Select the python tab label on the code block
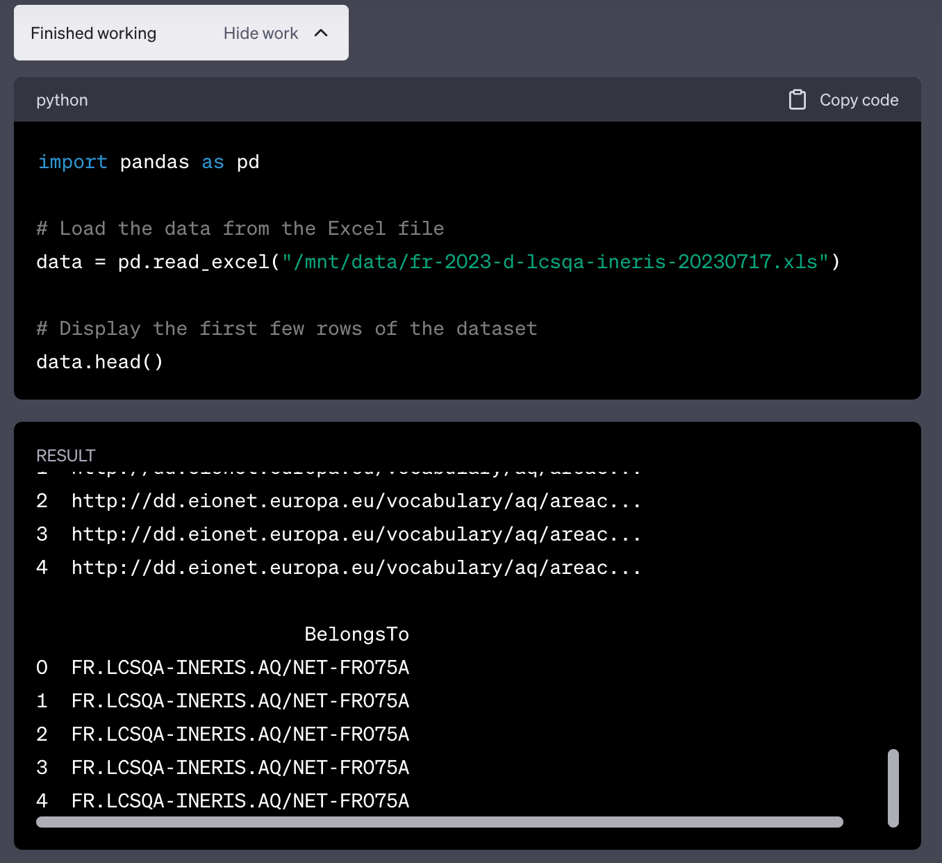This screenshot has height=863, width=942. click(x=62, y=99)
